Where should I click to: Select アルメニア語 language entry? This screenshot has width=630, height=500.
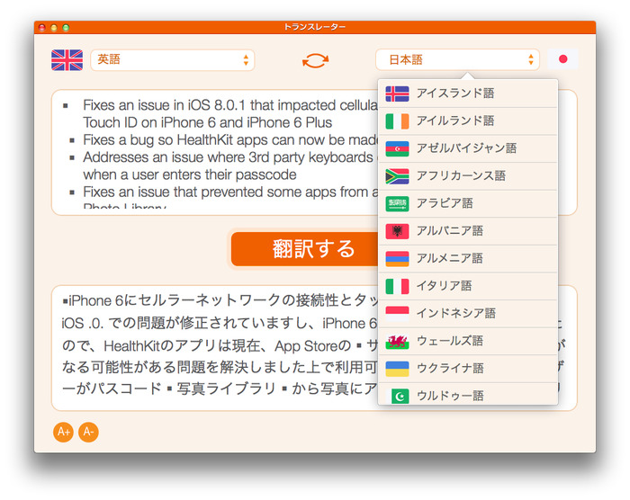click(468, 259)
